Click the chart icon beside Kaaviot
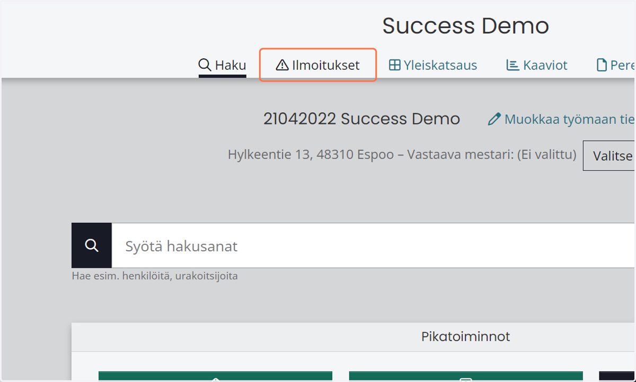The image size is (636, 382). (x=513, y=65)
